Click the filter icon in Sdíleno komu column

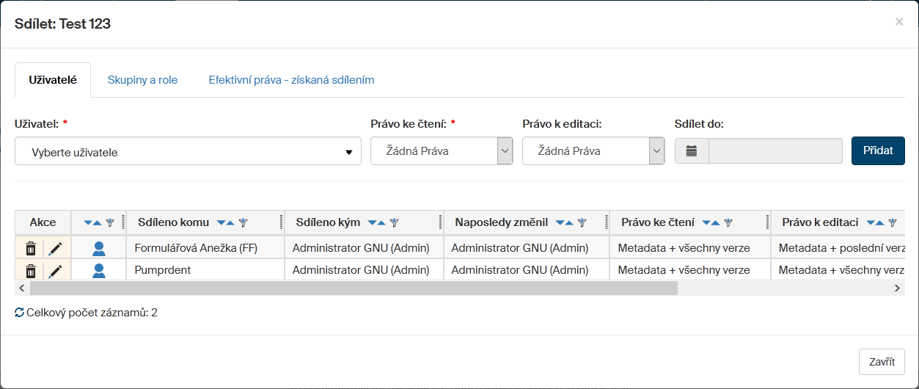[x=244, y=223]
